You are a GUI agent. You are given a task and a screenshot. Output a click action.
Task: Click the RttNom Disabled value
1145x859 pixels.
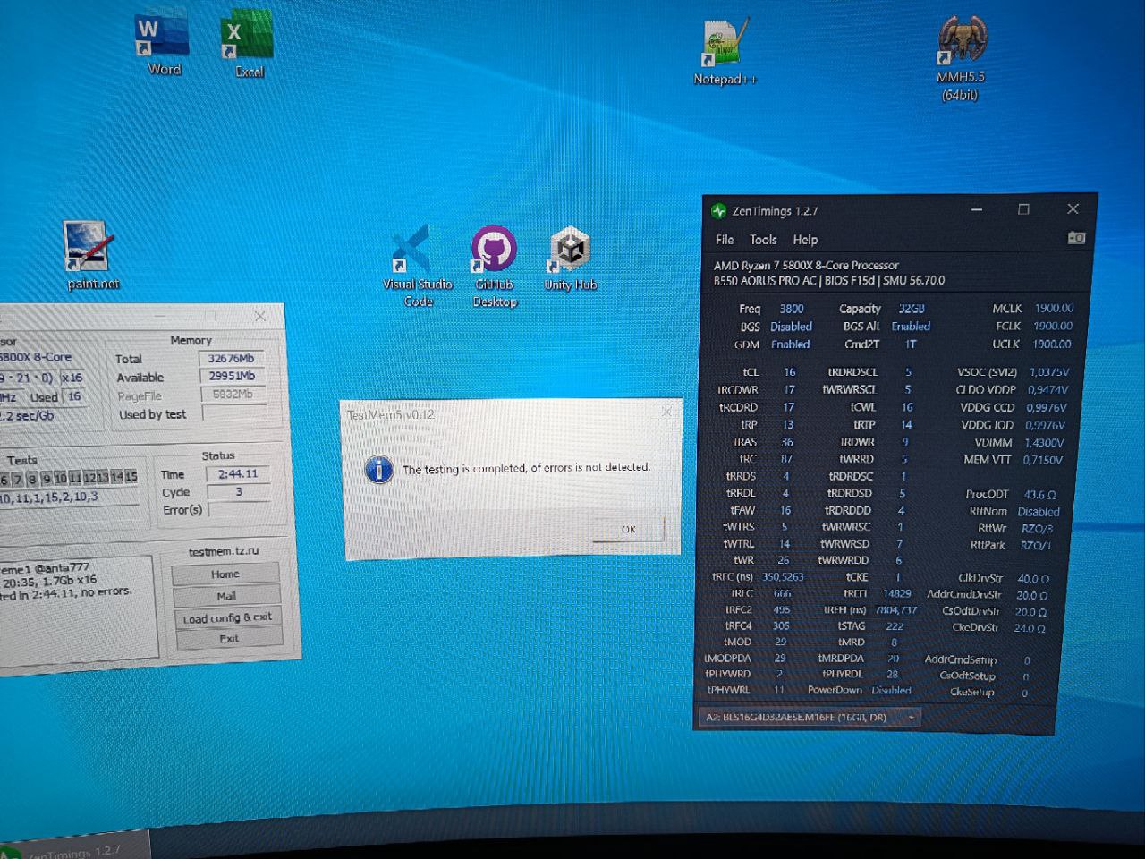pos(1038,512)
